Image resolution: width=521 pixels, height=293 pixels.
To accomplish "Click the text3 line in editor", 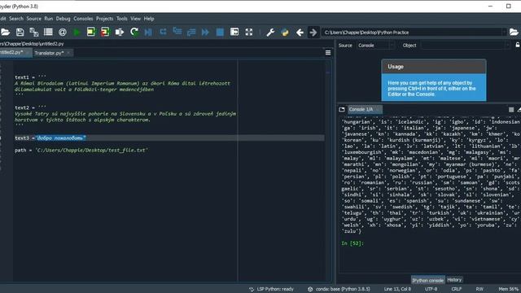I will tap(169, 138).
